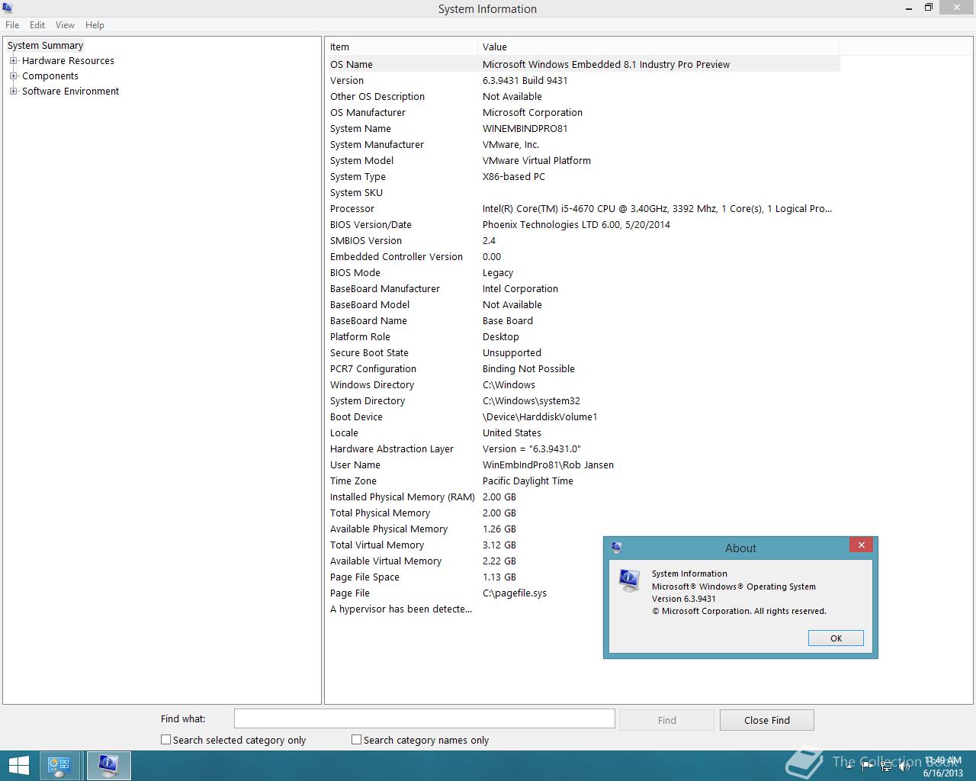
Task: Select the Secure Boot State row
Action: (584, 352)
